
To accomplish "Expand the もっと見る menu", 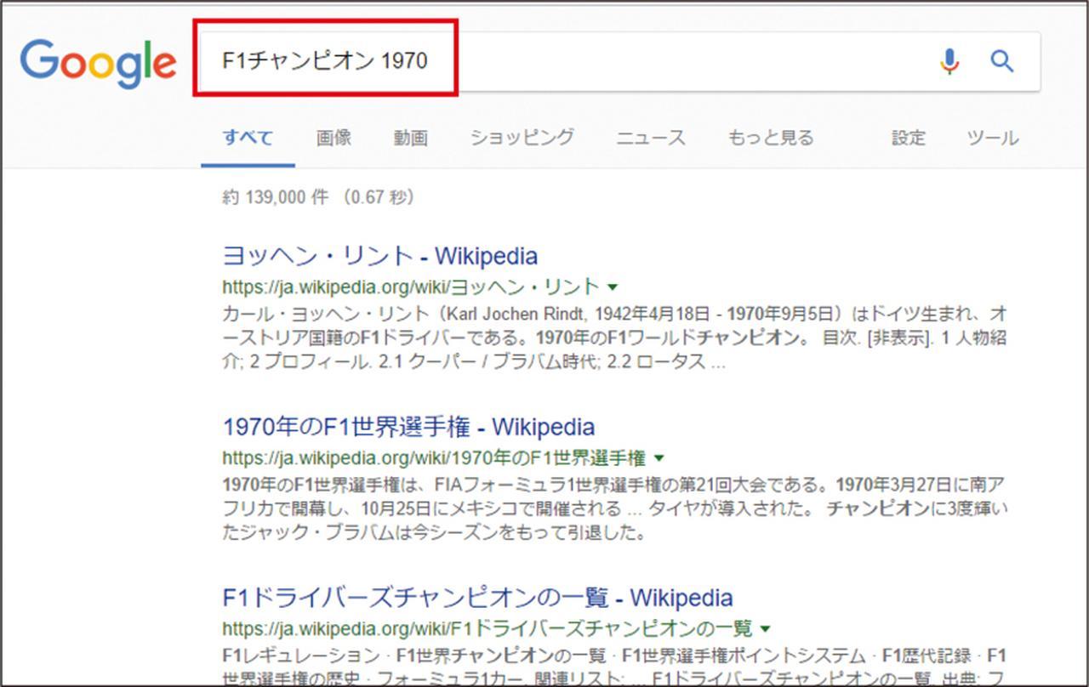I will pos(771,137).
